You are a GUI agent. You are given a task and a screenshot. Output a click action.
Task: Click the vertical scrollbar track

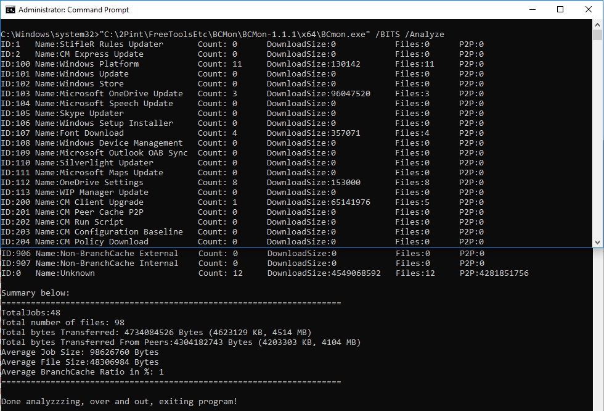pyautogui.click(x=597, y=154)
